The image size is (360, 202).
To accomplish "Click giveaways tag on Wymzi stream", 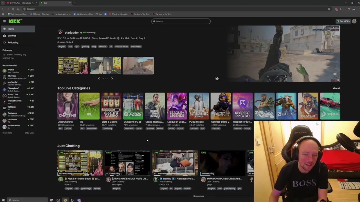I will (86, 189).
